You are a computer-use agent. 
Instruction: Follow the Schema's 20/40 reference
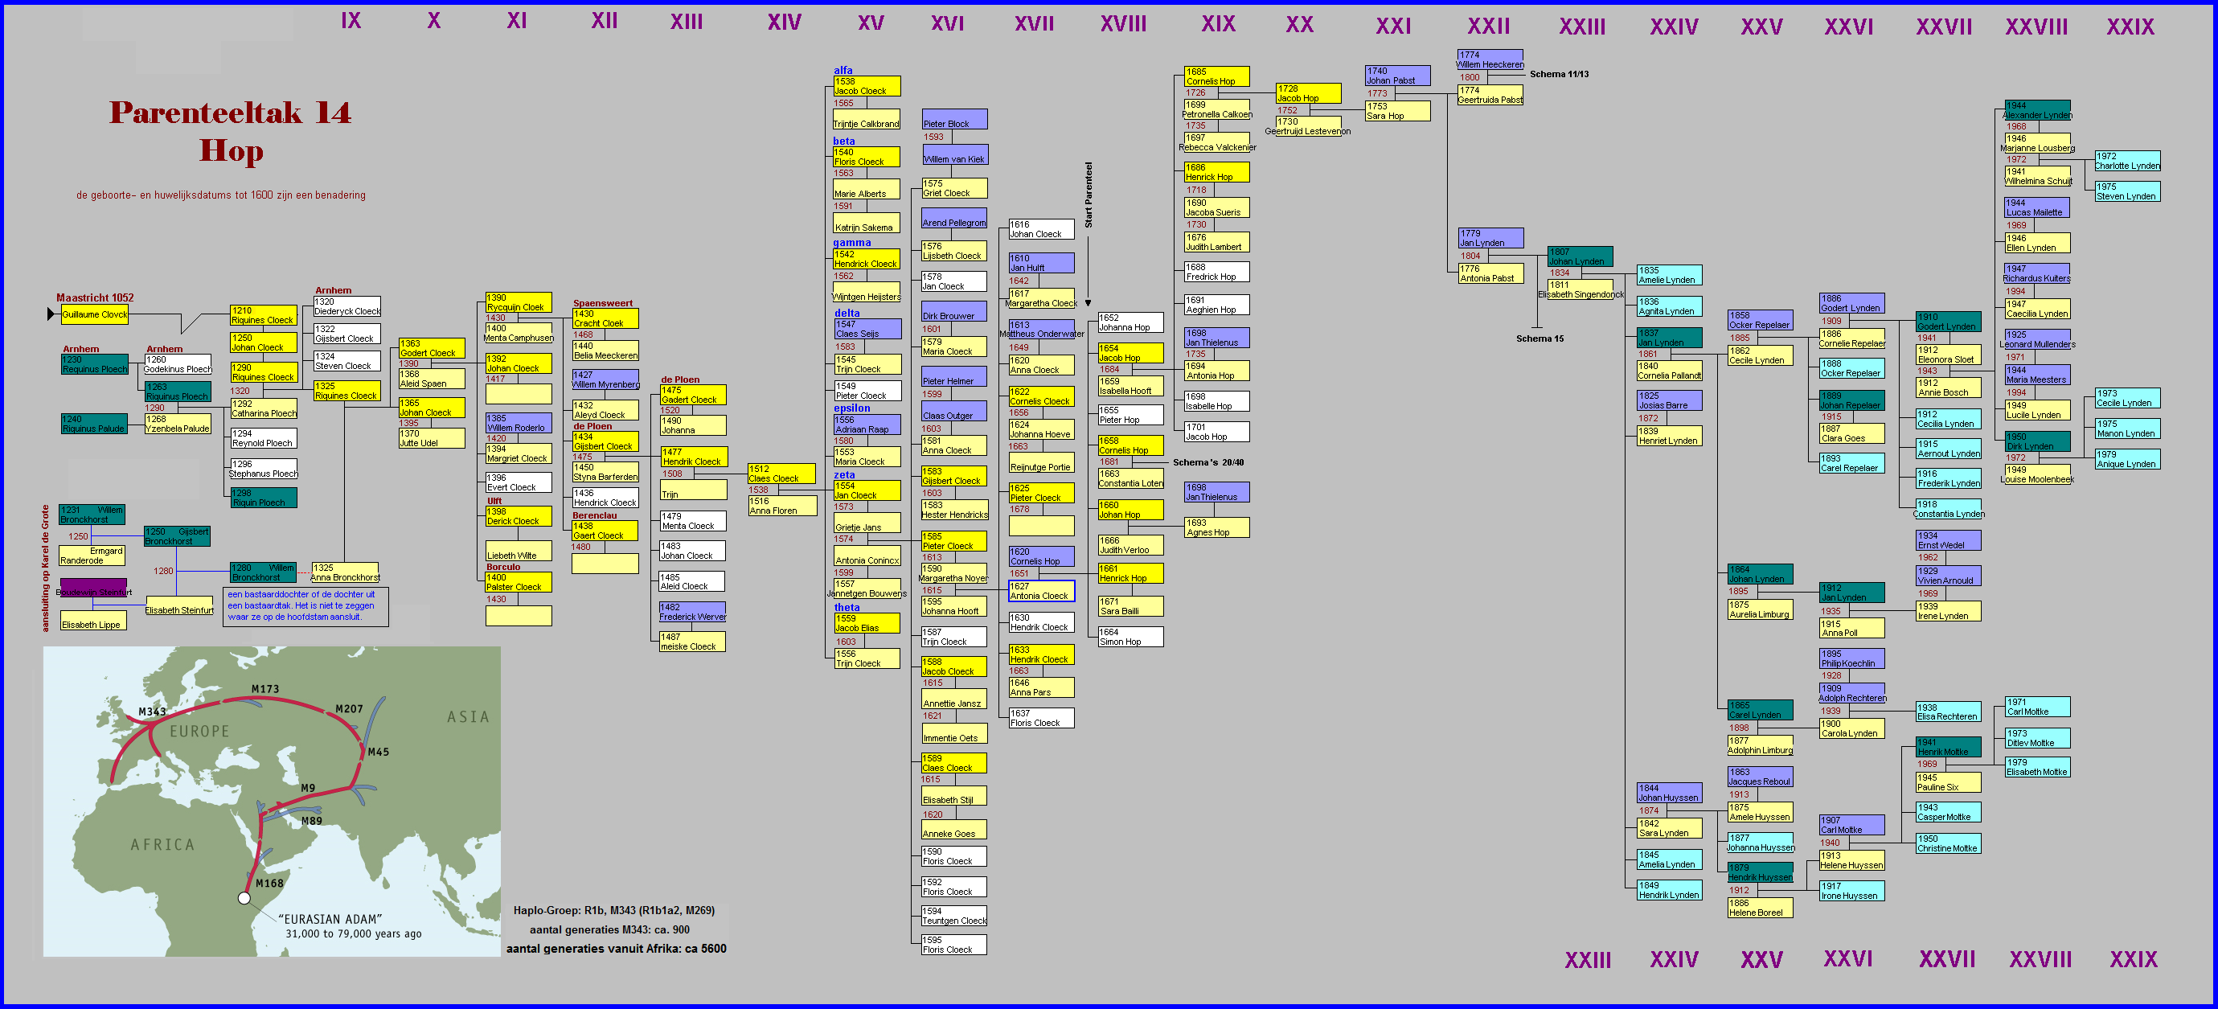tap(1208, 462)
